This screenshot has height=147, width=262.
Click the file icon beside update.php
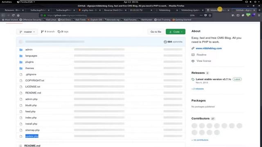(21, 136)
